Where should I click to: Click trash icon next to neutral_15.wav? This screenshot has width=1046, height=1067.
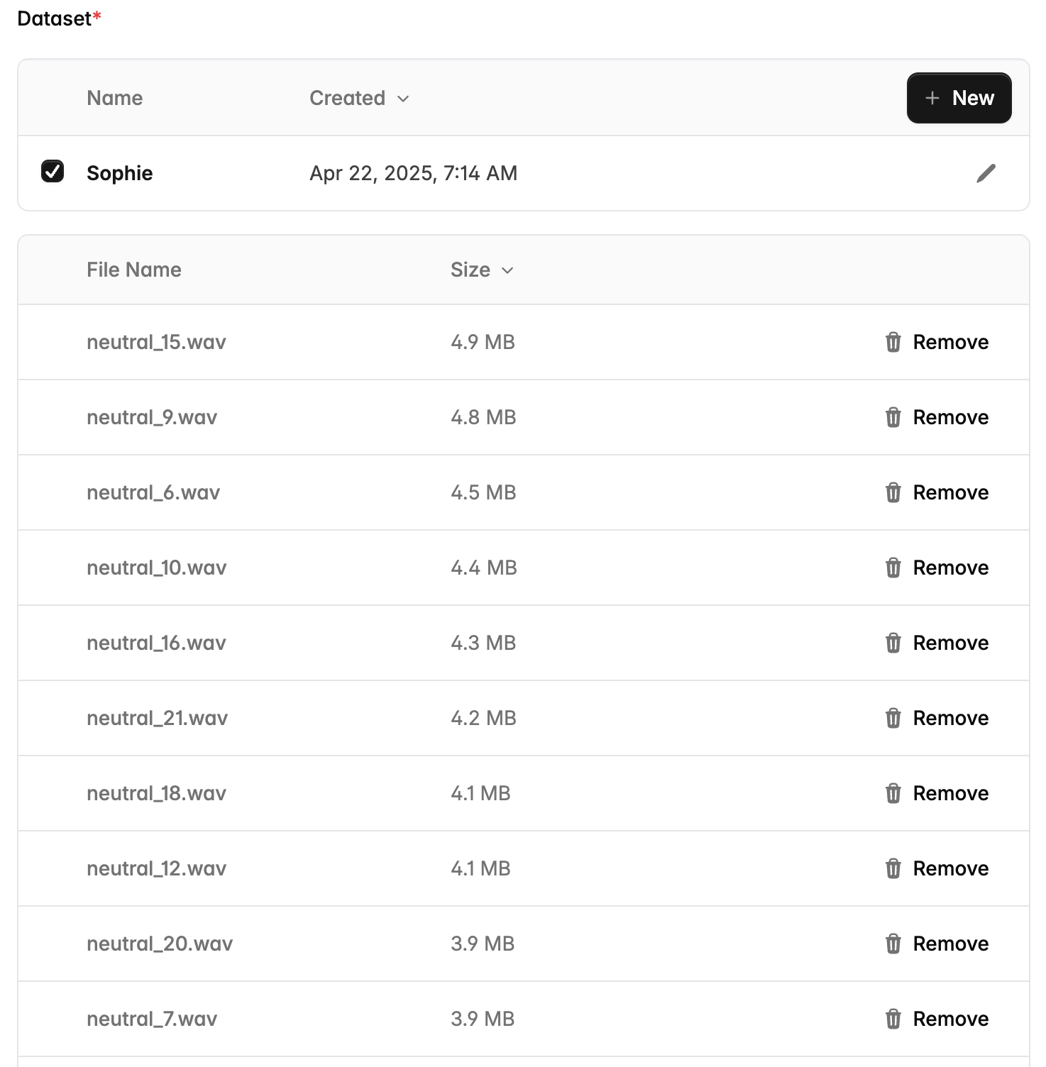(893, 342)
